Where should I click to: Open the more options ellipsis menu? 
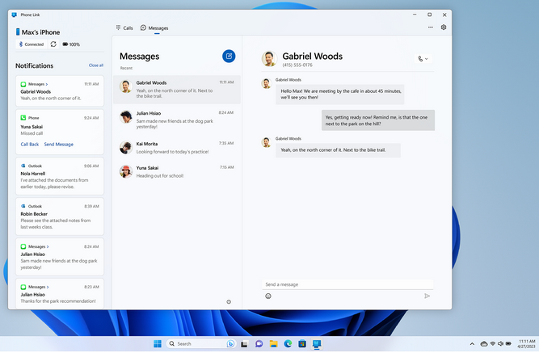(x=431, y=27)
